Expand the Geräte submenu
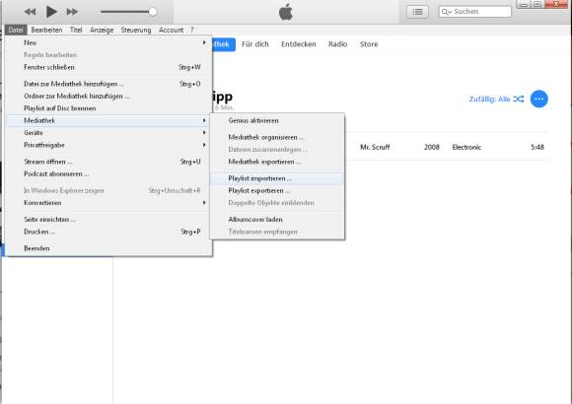572x404 pixels. (108, 133)
